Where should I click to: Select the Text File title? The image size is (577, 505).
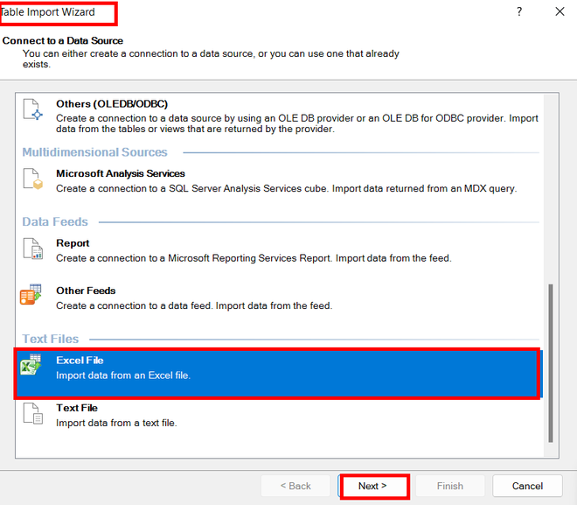(x=77, y=408)
